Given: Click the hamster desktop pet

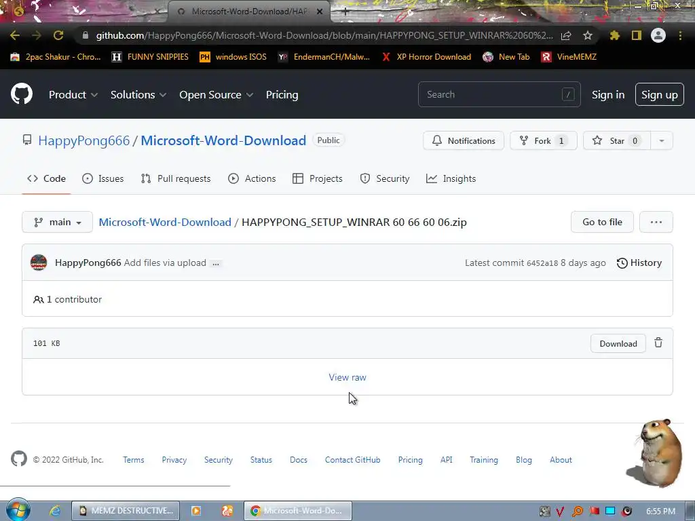Looking at the screenshot, I should (x=656, y=452).
